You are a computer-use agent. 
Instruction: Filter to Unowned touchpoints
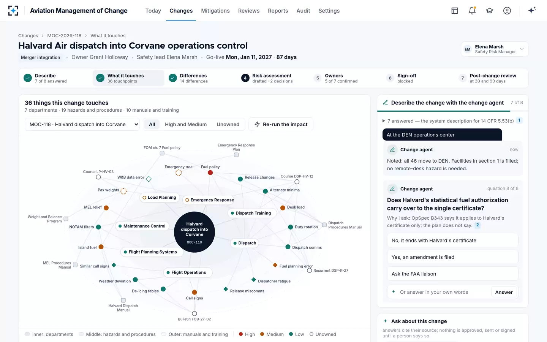228,124
